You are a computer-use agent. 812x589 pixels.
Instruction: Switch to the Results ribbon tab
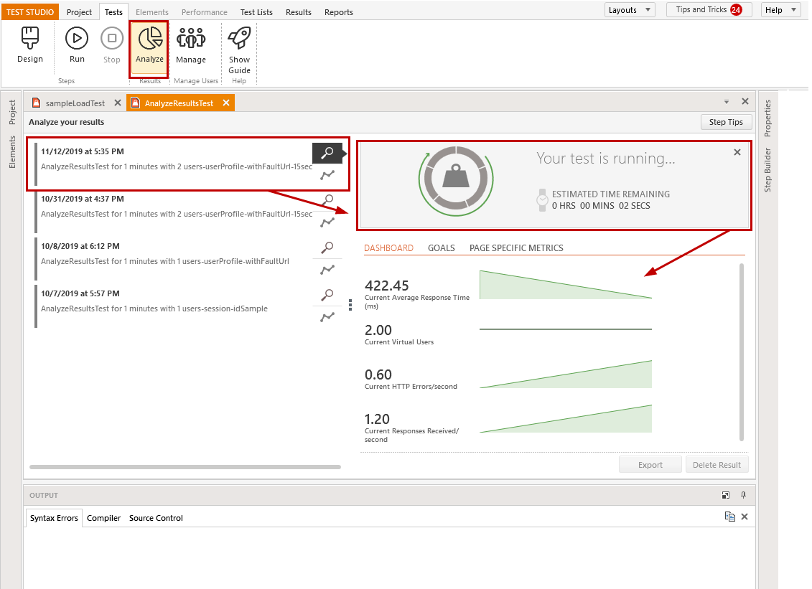point(298,12)
